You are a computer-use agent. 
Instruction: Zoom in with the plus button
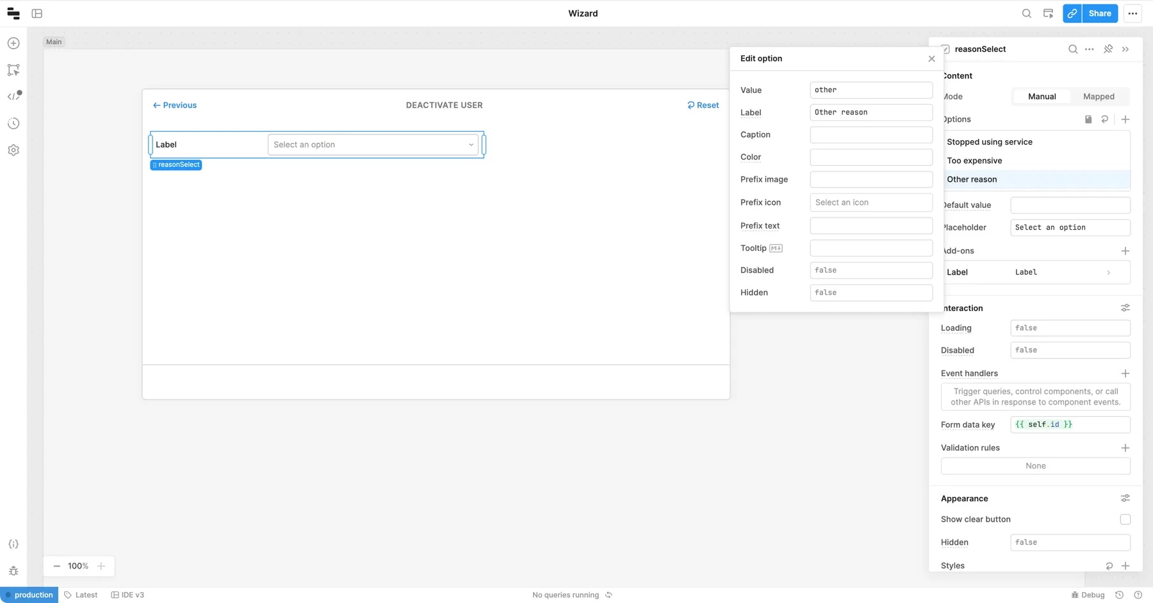pyautogui.click(x=101, y=566)
